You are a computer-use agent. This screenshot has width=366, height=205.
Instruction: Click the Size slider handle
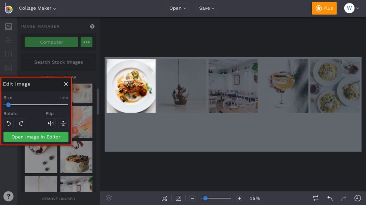pos(9,105)
